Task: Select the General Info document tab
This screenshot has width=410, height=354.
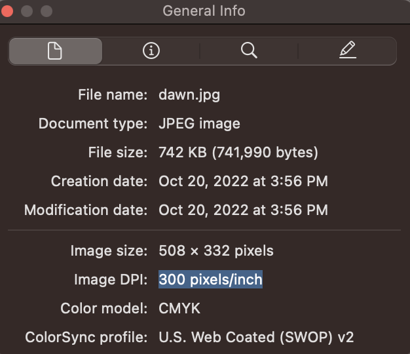Action: (55, 51)
